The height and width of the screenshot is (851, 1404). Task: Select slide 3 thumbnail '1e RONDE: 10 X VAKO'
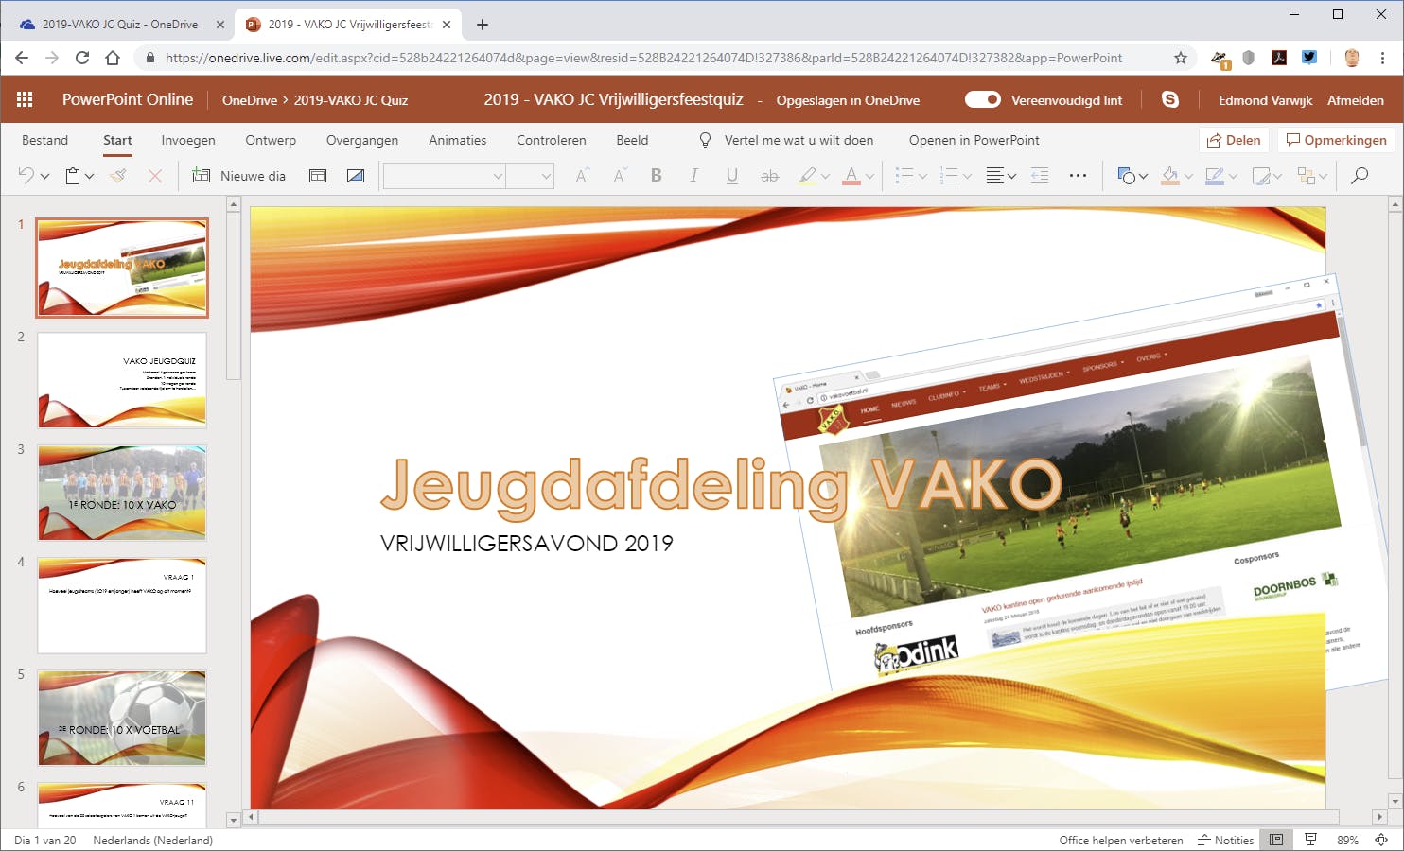click(x=122, y=493)
